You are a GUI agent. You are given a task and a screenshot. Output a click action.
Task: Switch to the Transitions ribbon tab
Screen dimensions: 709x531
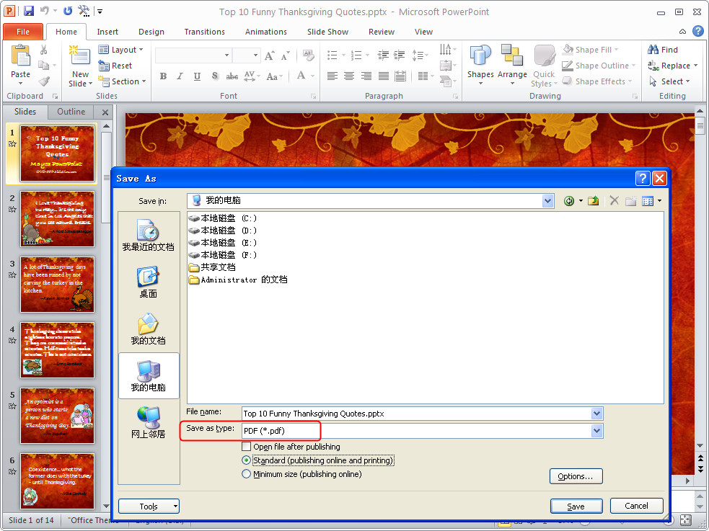(204, 32)
